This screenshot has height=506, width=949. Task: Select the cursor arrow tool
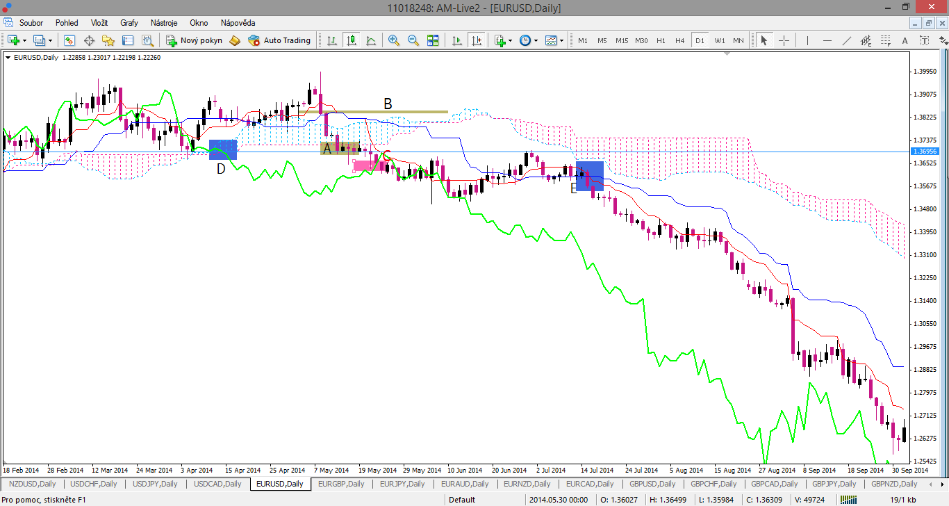[x=764, y=40]
